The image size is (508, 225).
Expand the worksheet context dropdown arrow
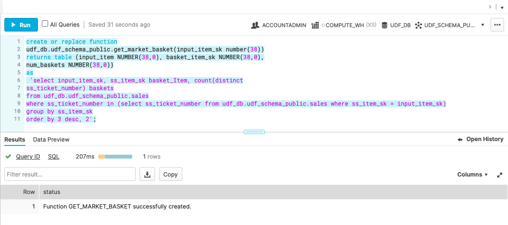click(482, 25)
